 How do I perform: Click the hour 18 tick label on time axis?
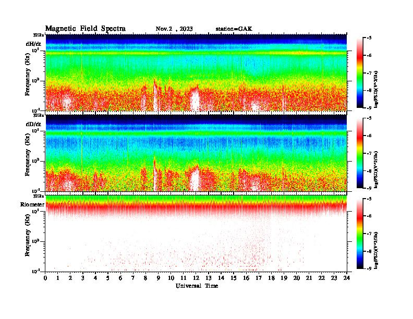[x=271, y=278]
